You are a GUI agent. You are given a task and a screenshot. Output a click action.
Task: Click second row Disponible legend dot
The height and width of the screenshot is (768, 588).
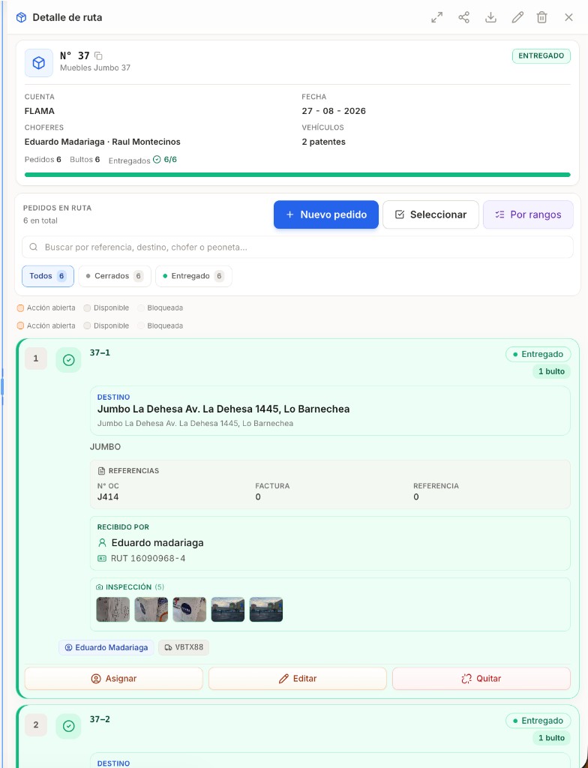tap(87, 325)
